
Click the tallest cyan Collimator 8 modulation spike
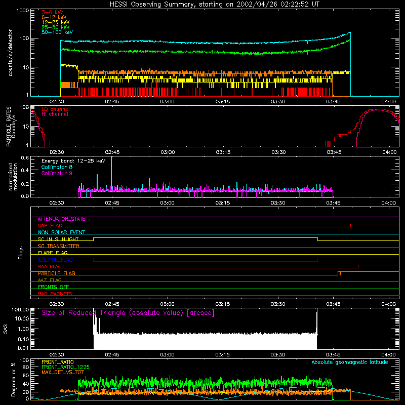(x=111, y=173)
